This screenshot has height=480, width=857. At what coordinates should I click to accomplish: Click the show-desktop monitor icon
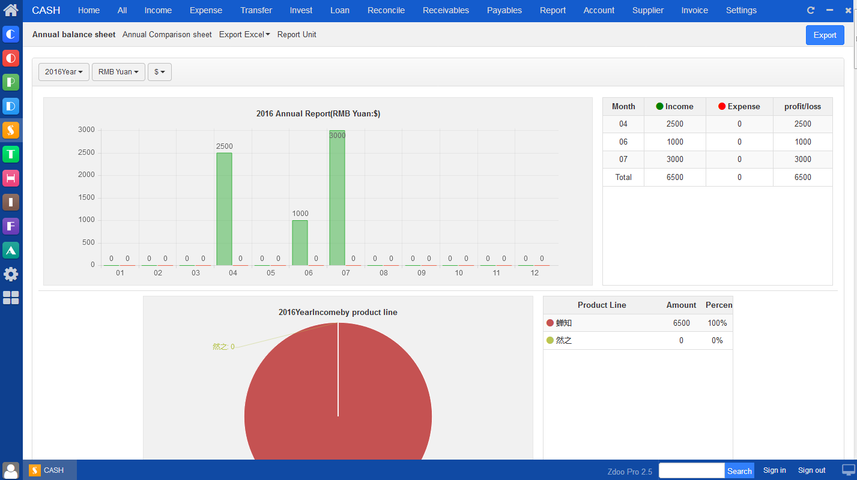pos(849,470)
